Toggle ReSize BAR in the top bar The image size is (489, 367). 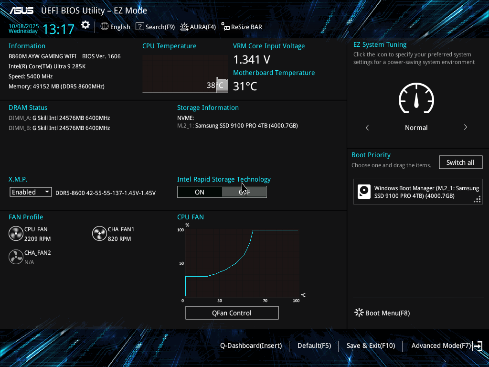pos(242,27)
